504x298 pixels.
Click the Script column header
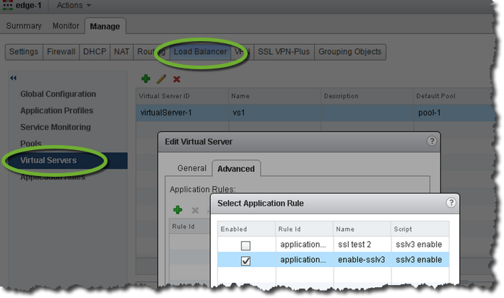(420, 229)
